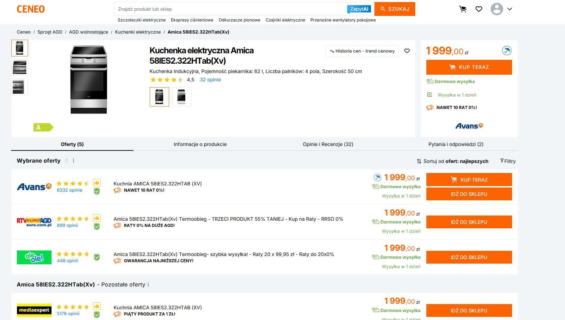Click IDŹ DO SKLEPU for mediaexpert
The width and height of the screenshot is (565, 320).
coord(469,311)
